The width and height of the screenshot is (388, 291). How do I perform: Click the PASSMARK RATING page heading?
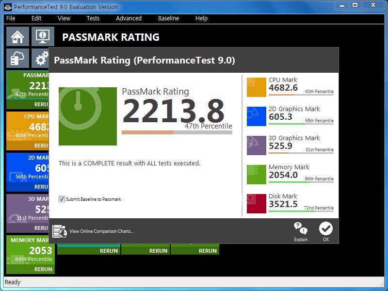tap(111, 37)
